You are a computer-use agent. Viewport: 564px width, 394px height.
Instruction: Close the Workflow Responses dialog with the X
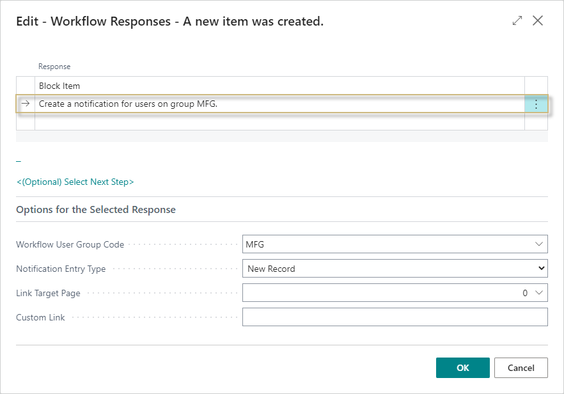coord(538,20)
